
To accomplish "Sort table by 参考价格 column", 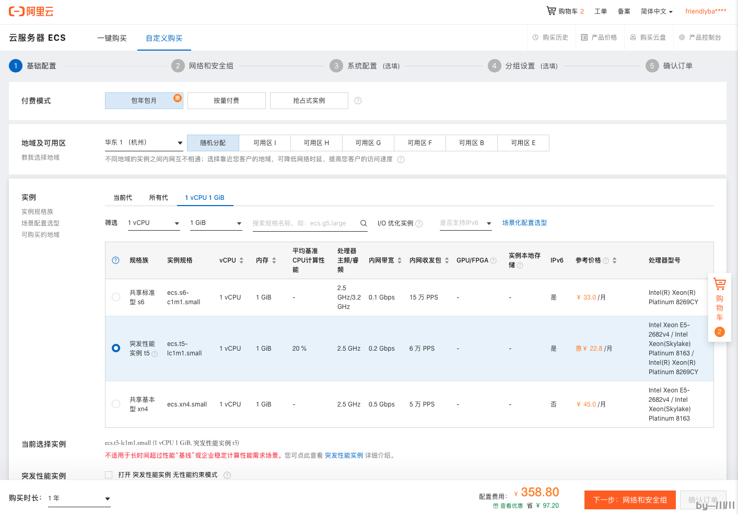I will pyautogui.click(x=615, y=260).
